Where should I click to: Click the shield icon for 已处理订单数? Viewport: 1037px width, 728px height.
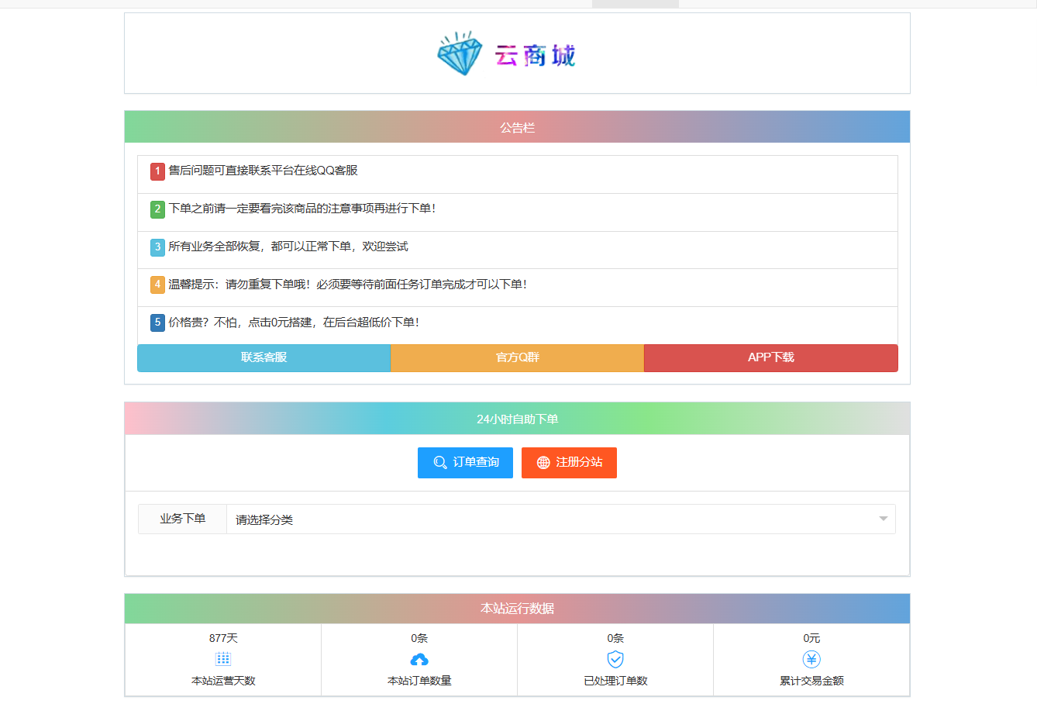[615, 659]
